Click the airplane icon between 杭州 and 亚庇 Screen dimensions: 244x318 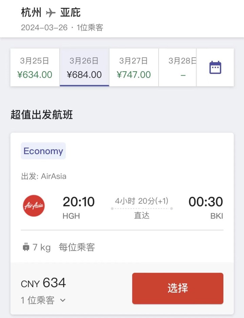click(x=50, y=13)
